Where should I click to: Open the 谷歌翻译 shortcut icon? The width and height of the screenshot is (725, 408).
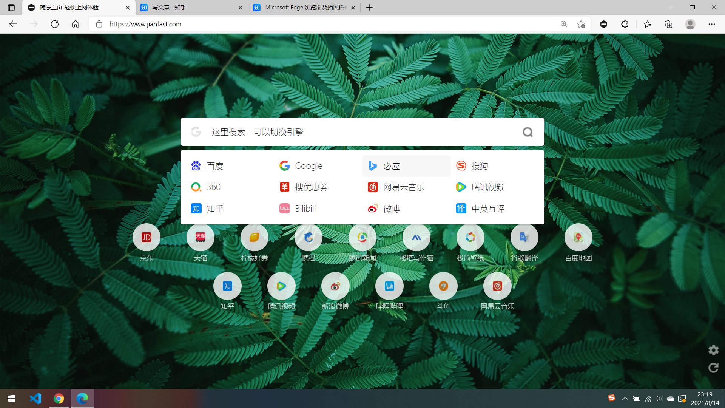pyautogui.click(x=524, y=237)
